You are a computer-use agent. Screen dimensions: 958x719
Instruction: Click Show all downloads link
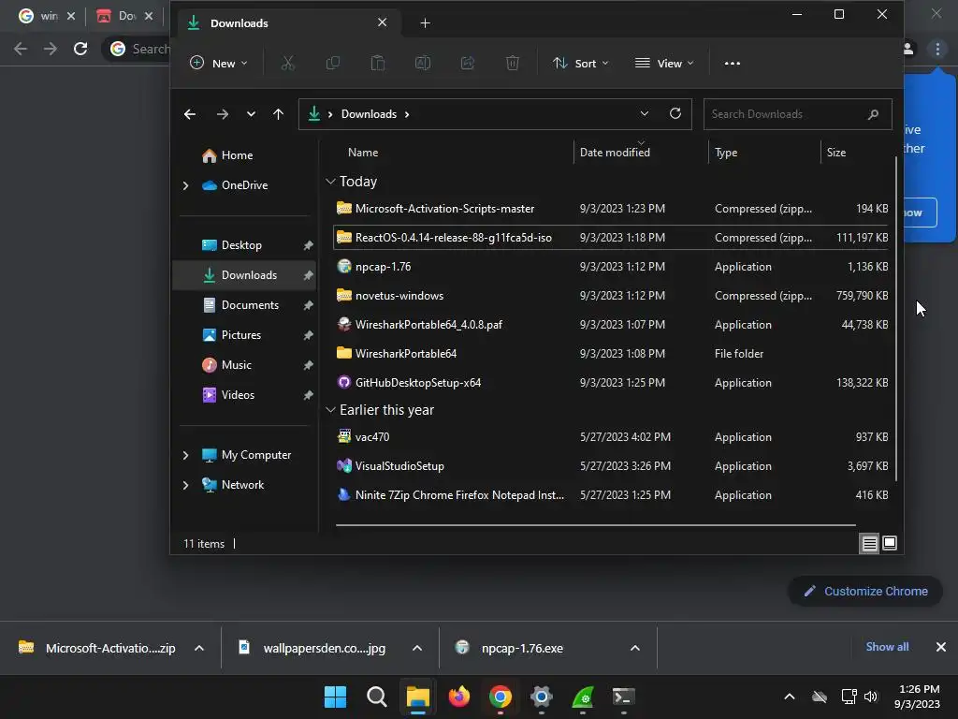coord(887,647)
